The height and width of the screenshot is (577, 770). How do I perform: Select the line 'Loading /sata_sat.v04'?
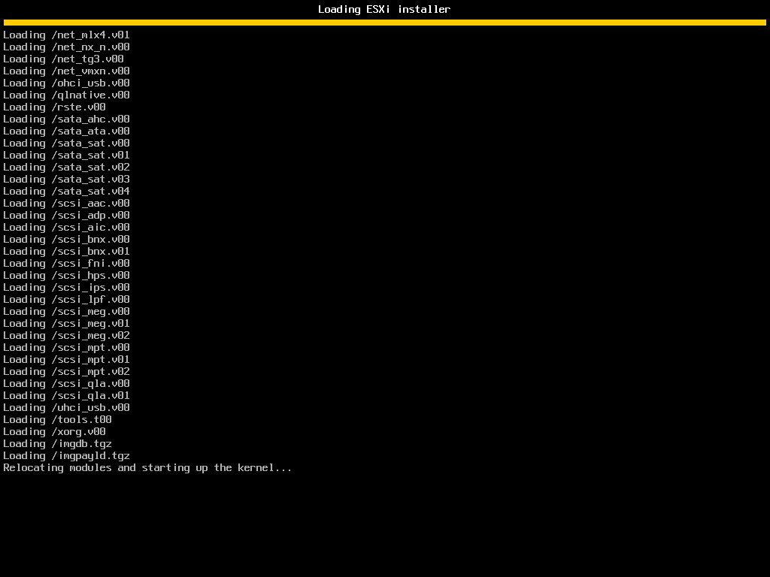tap(66, 192)
